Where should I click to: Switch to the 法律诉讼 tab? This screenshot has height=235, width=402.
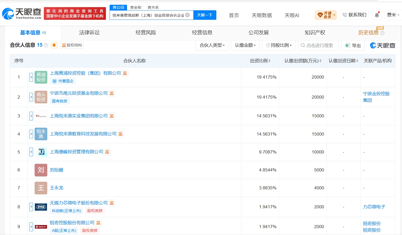click(89, 33)
